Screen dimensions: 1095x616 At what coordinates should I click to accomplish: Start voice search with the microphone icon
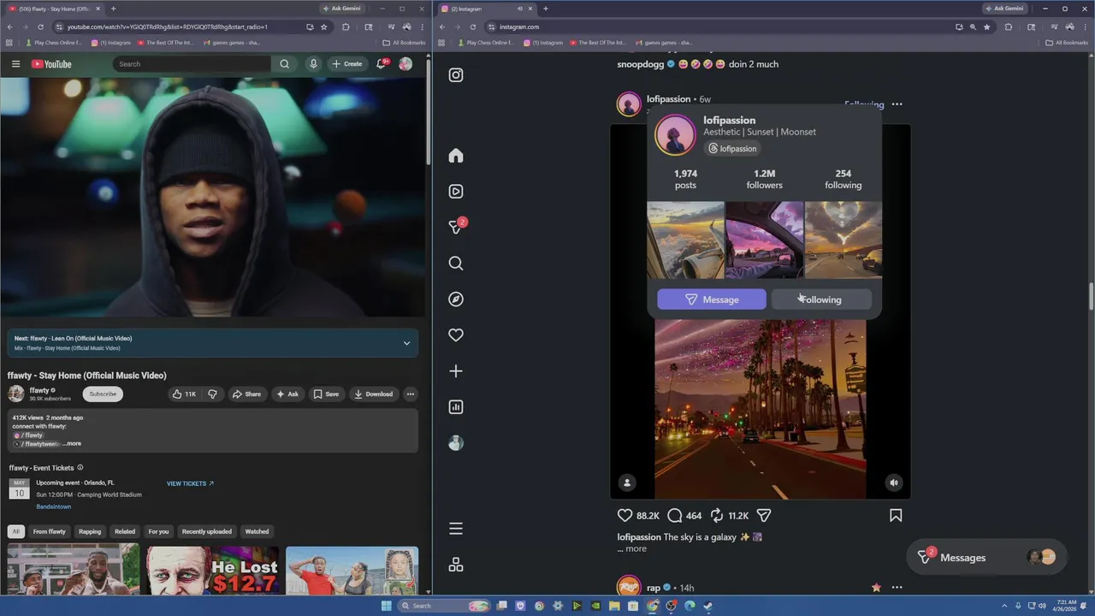point(314,64)
